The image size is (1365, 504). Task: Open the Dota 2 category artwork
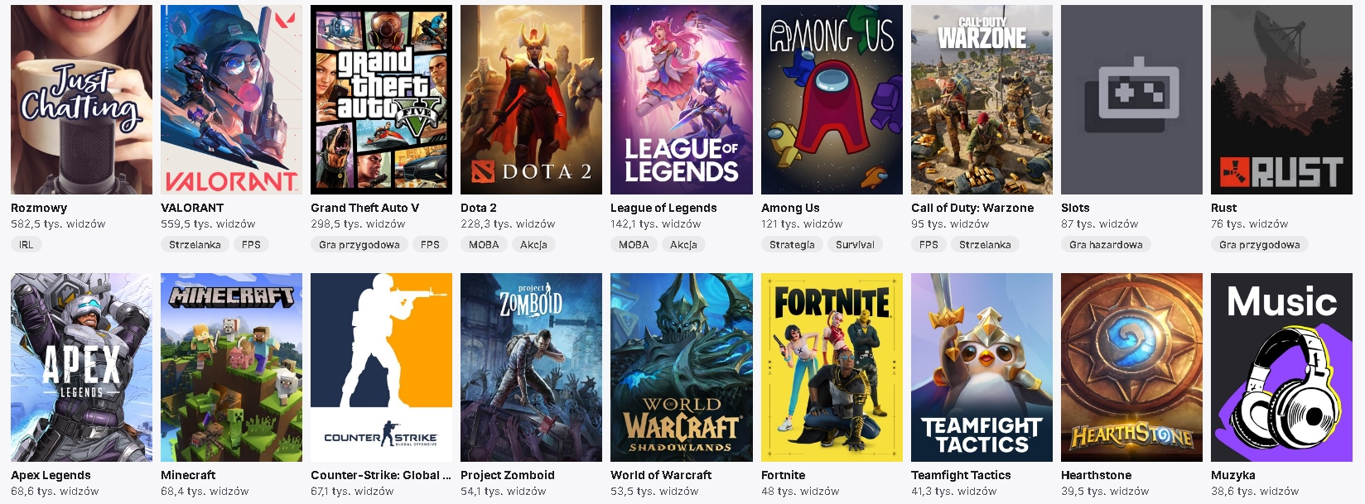pyautogui.click(x=531, y=98)
